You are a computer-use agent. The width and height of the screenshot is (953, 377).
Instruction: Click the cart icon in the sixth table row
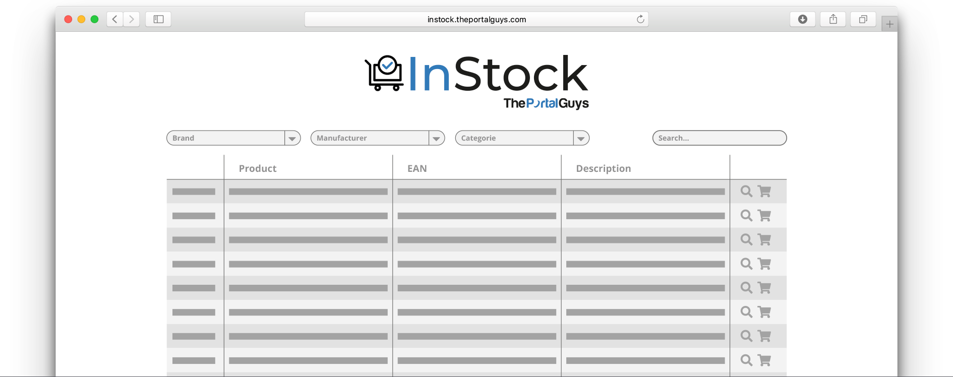pyautogui.click(x=764, y=312)
